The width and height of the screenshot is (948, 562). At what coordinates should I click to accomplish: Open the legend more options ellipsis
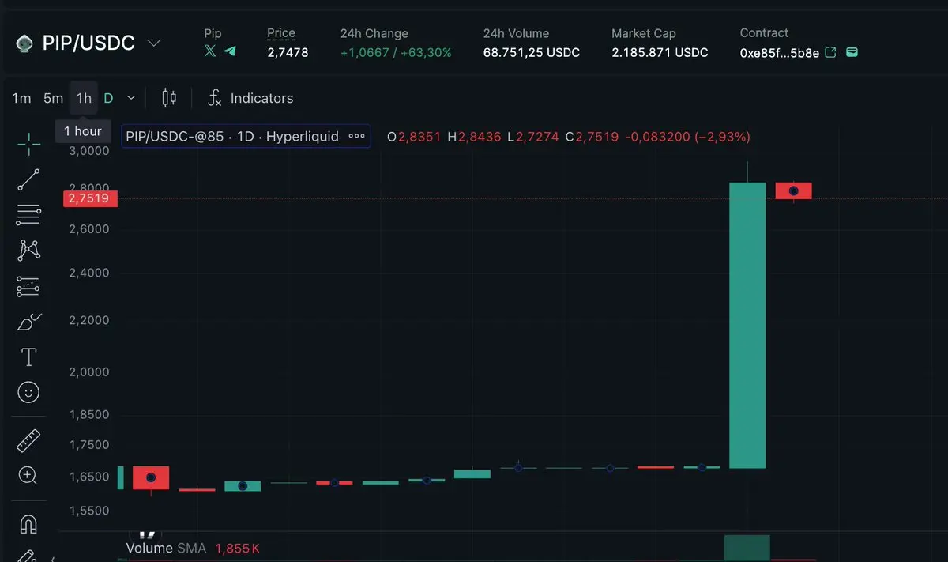point(356,136)
